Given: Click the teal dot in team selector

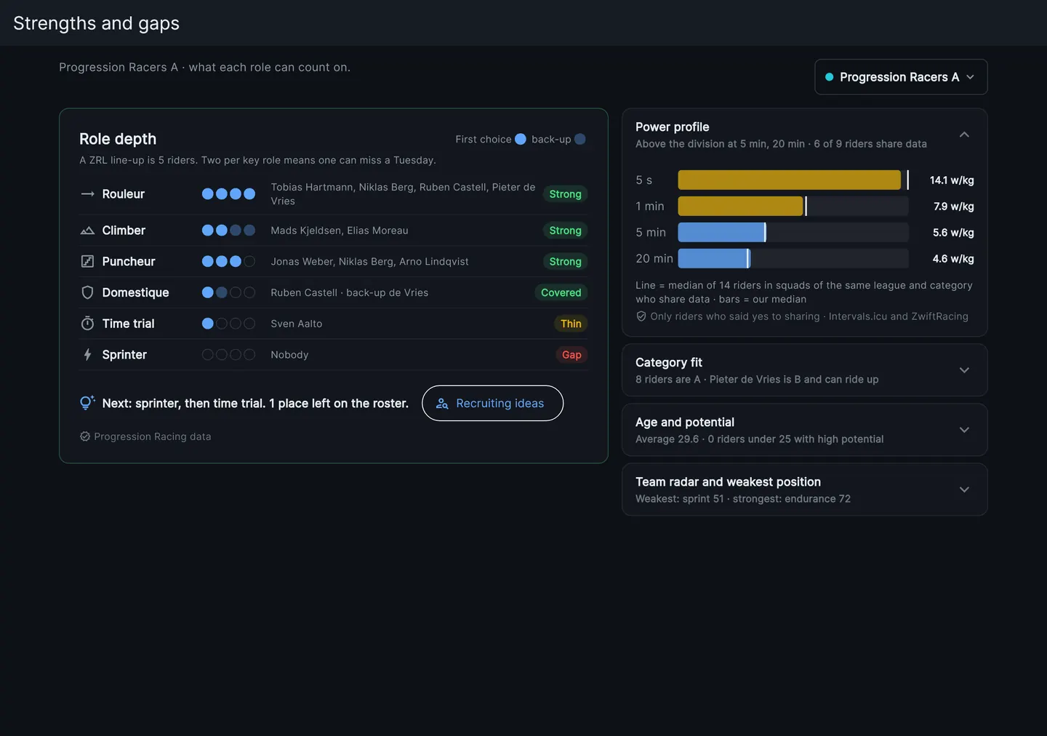Looking at the screenshot, I should pos(829,77).
